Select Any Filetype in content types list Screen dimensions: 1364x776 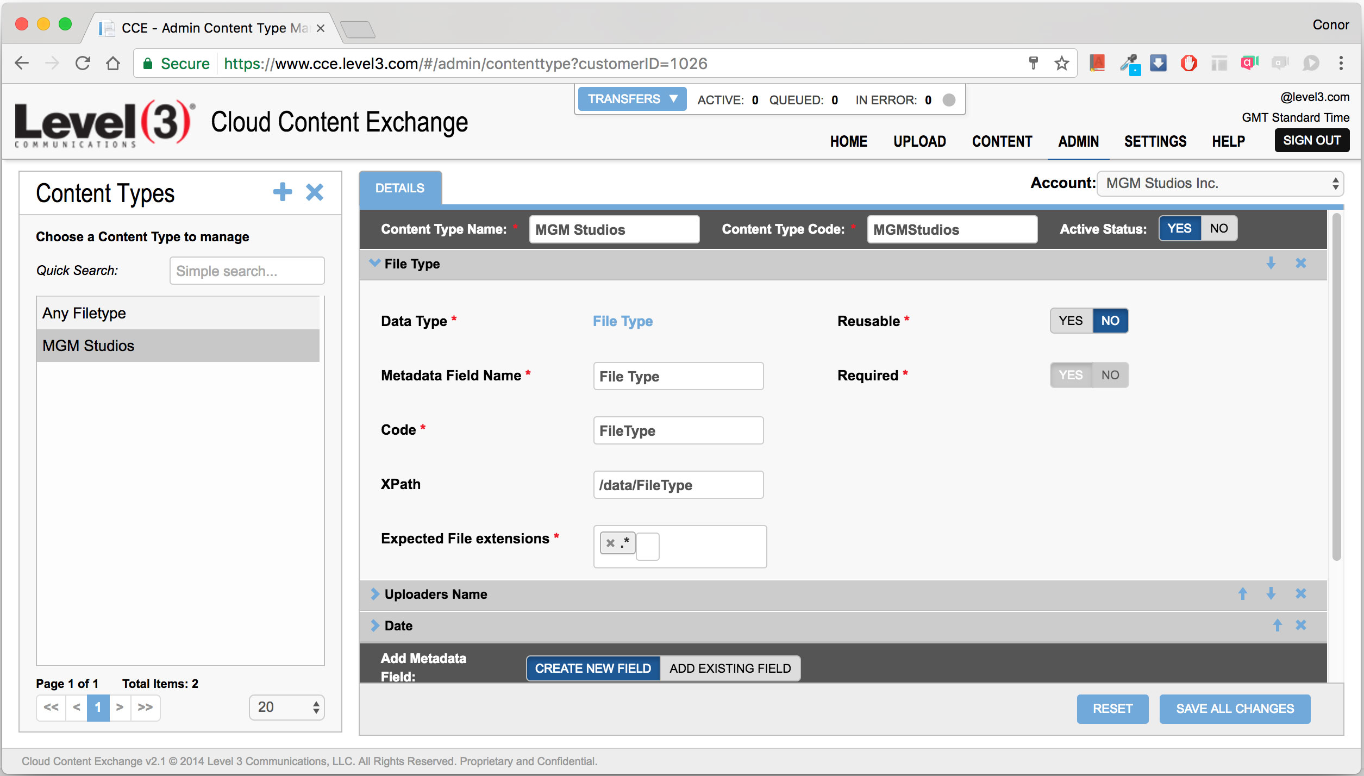coord(178,313)
